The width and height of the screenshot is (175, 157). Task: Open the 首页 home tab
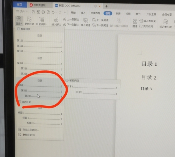point(20,5)
